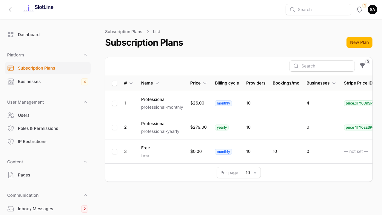Go to Dashboard in sidebar
Image resolution: width=382 pixels, height=215 pixels.
48,35
